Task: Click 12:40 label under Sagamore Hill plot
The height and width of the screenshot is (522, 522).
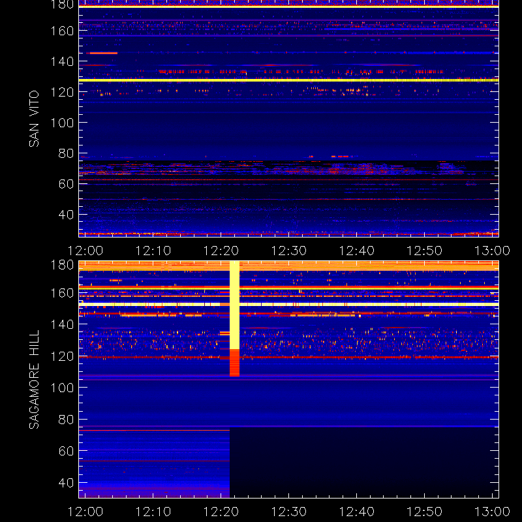Action: pyautogui.click(x=356, y=512)
